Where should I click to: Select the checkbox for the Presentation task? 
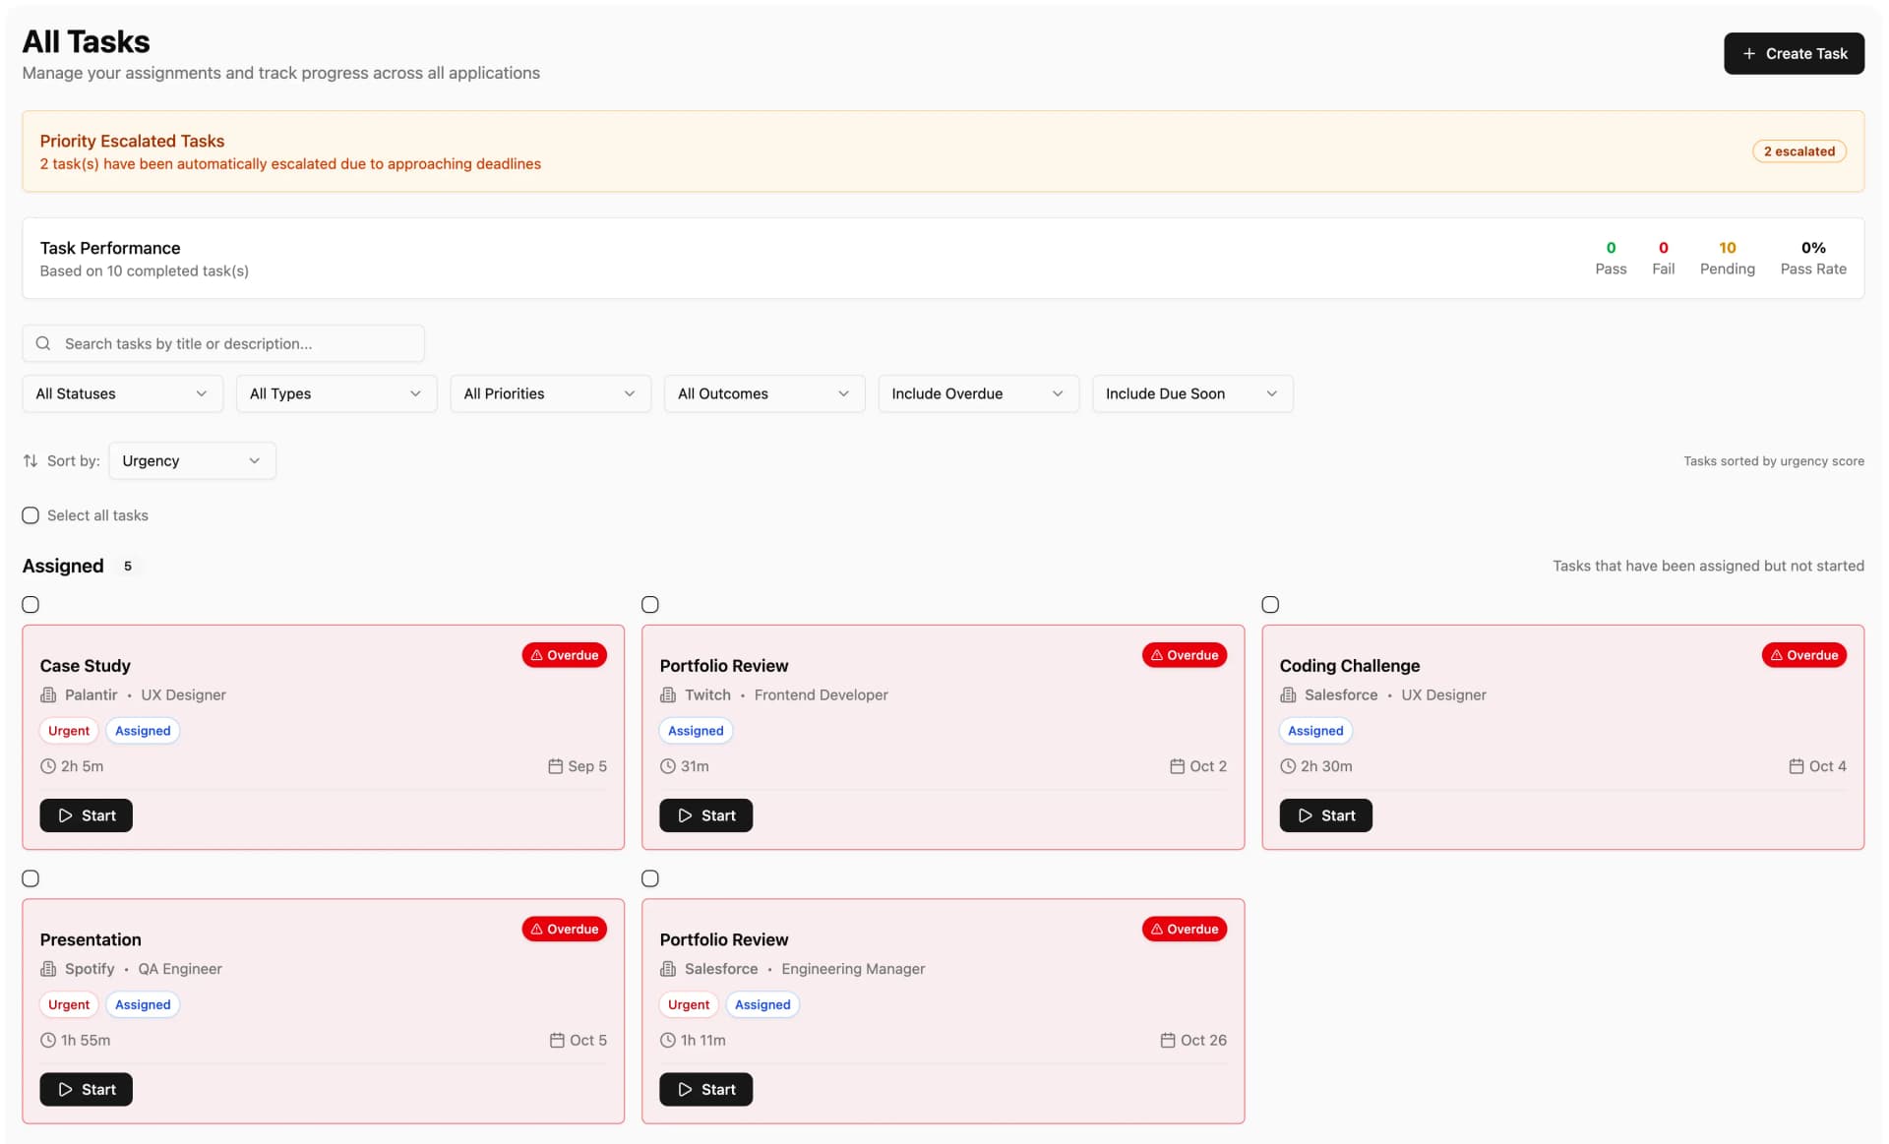tap(30, 877)
